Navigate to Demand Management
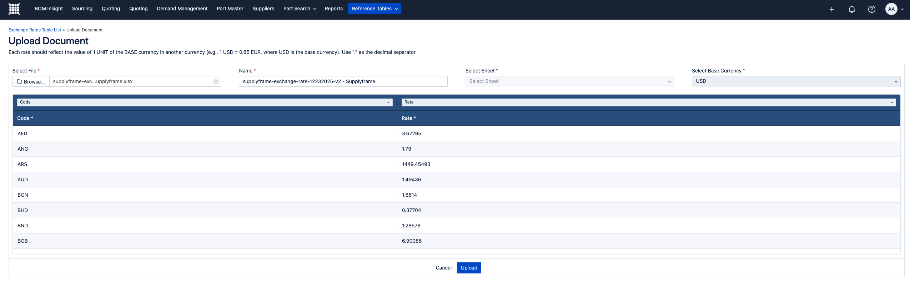910x282 pixels. tap(182, 9)
